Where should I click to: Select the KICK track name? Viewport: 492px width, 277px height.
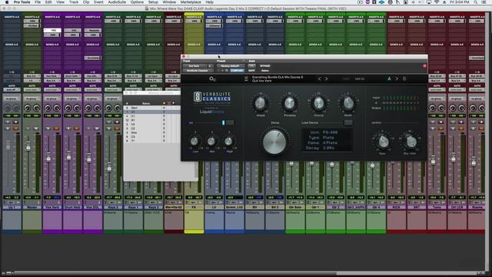[x=397, y=207]
